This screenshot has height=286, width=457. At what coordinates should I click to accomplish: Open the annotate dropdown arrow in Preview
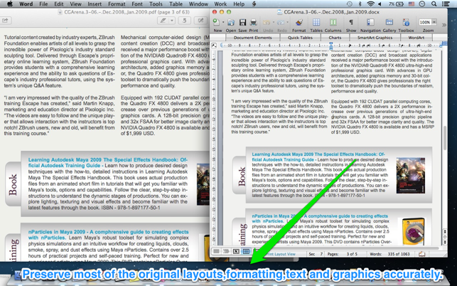[172, 21]
